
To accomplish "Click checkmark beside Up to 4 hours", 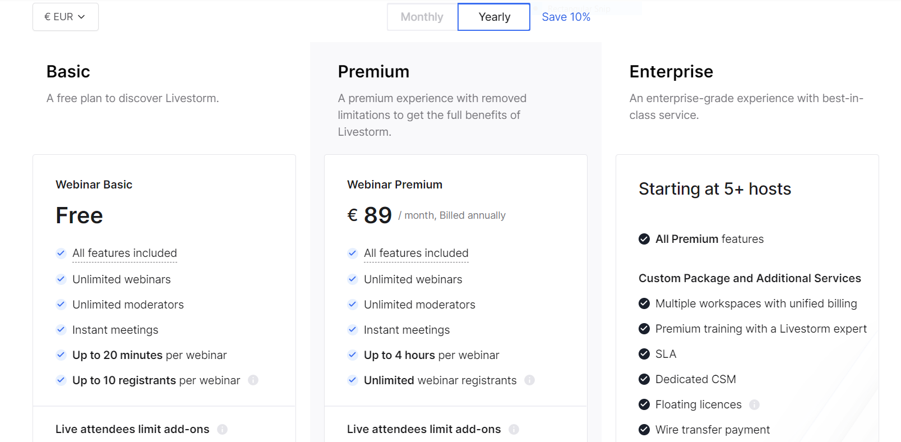I will click(353, 354).
